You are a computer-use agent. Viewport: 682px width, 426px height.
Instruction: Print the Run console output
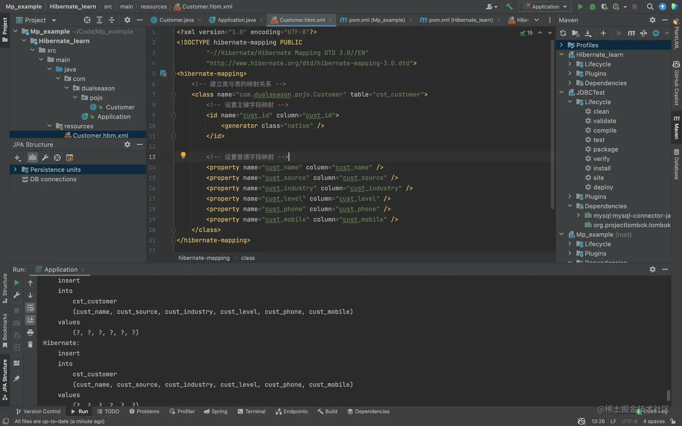point(30,333)
